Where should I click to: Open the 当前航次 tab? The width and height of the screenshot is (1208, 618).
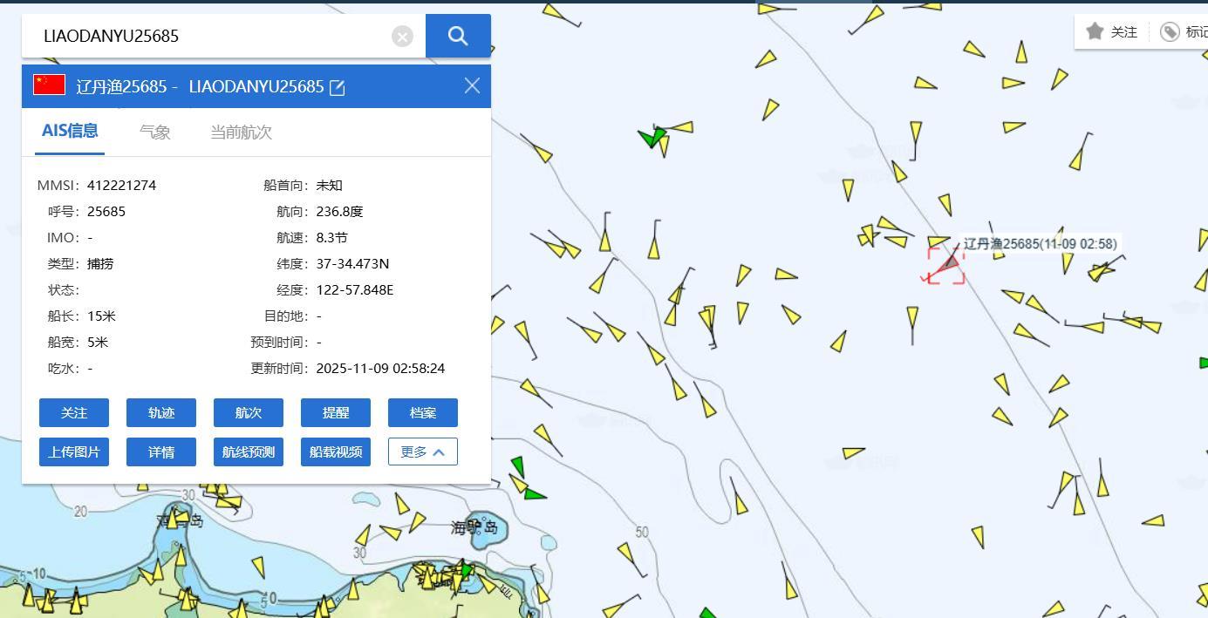[241, 132]
